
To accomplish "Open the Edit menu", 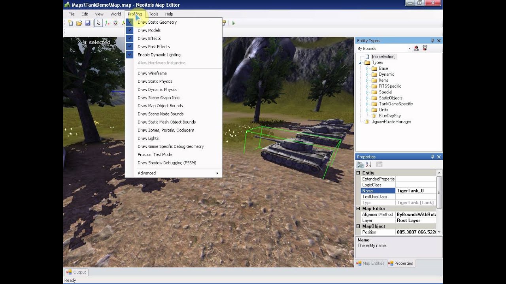I will [85, 14].
